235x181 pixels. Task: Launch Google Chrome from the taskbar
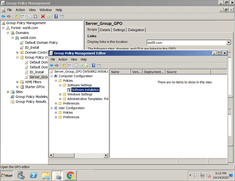point(70,175)
